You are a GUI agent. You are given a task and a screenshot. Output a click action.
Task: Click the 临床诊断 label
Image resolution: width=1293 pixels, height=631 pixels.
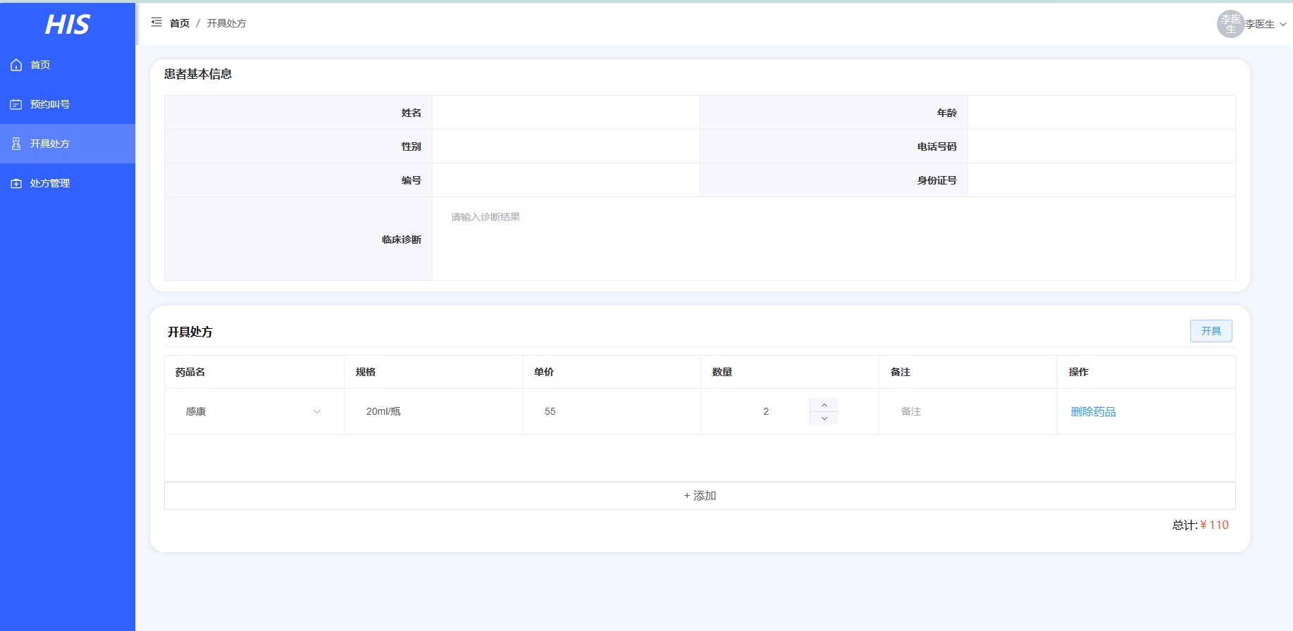tap(402, 239)
